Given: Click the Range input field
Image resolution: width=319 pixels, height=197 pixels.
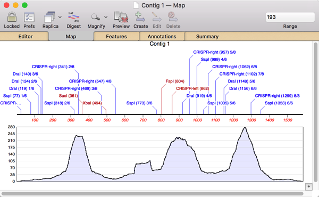Looking at the screenshot, I should coord(290,17).
